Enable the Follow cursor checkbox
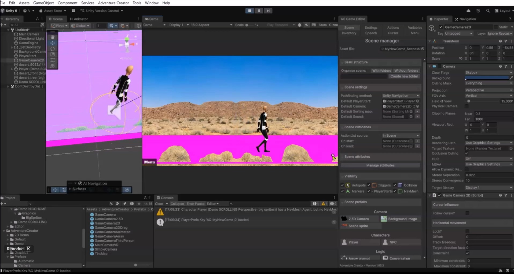Viewport: 514px width, 274px height. [467, 213]
